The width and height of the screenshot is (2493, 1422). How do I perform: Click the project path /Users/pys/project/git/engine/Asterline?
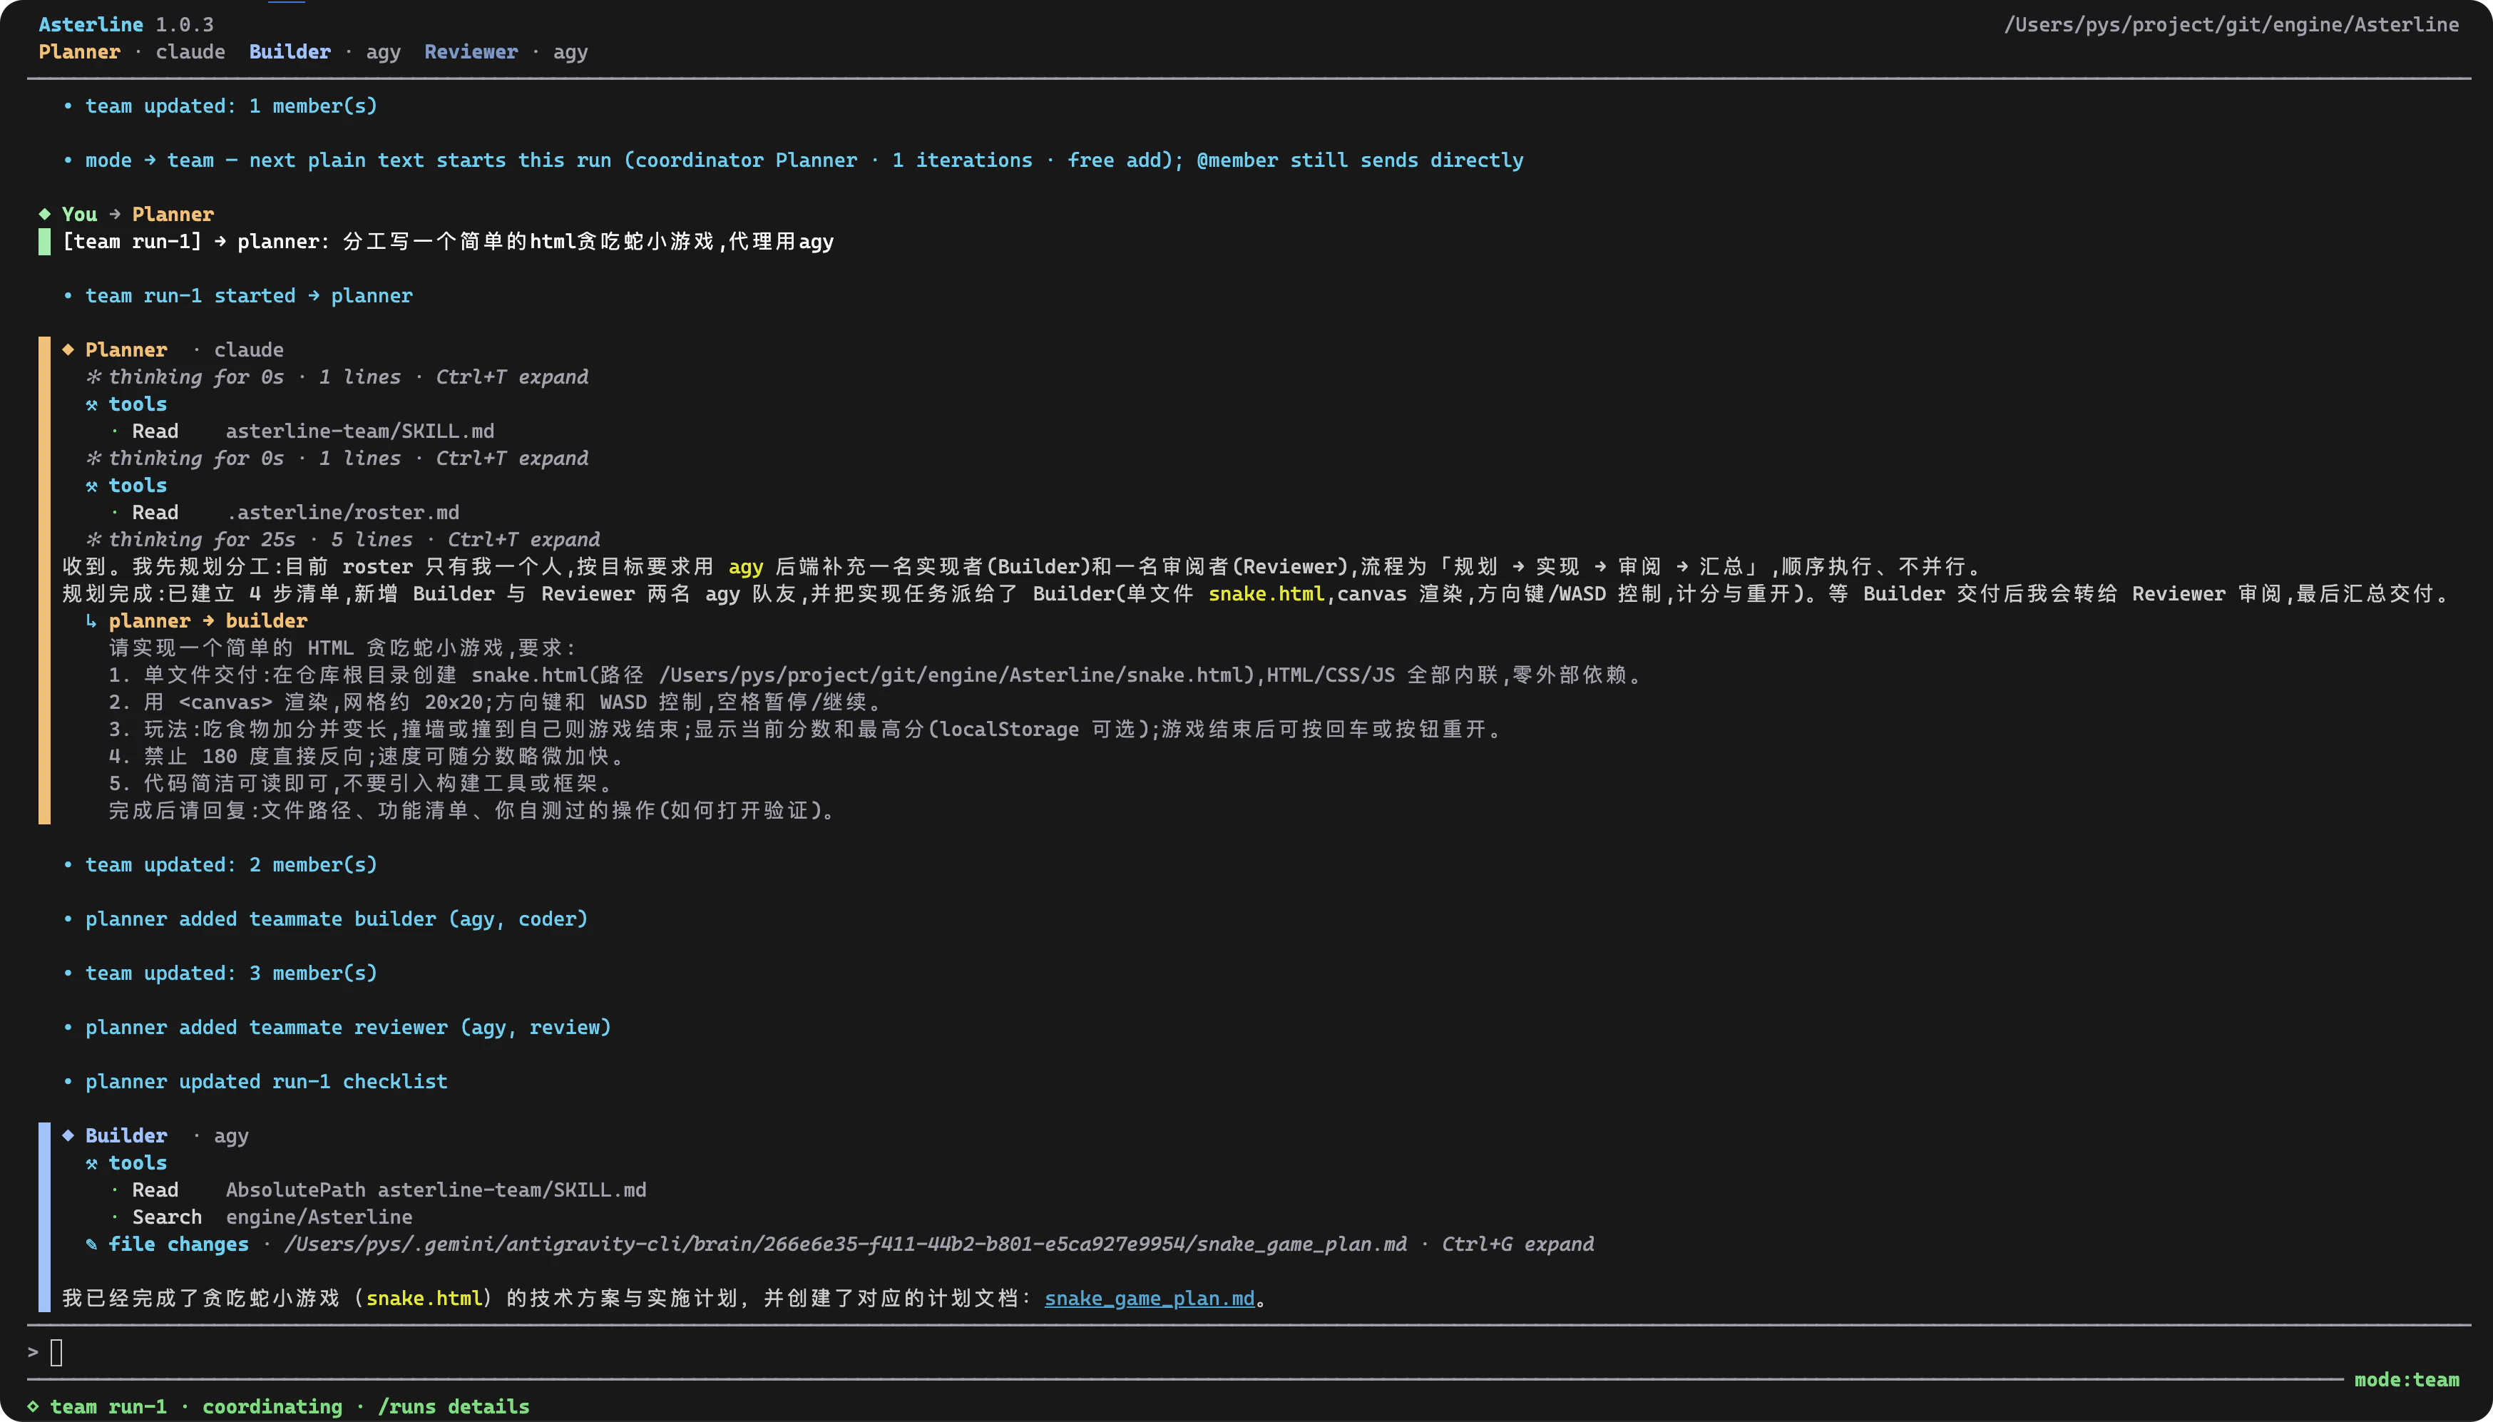point(2231,24)
